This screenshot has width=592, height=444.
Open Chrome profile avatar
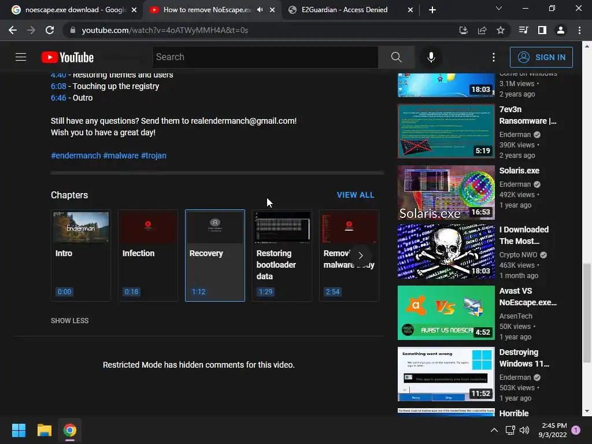pyautogui.click(x=561, y=30)
